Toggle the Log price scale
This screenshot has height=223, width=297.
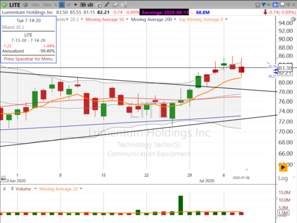tap(283, 178)
